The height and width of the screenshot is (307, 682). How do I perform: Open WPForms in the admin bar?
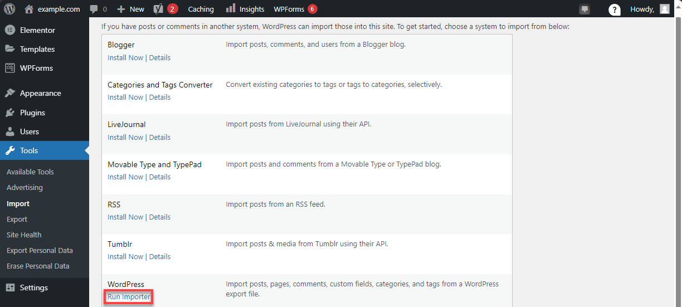click(289, 9)
